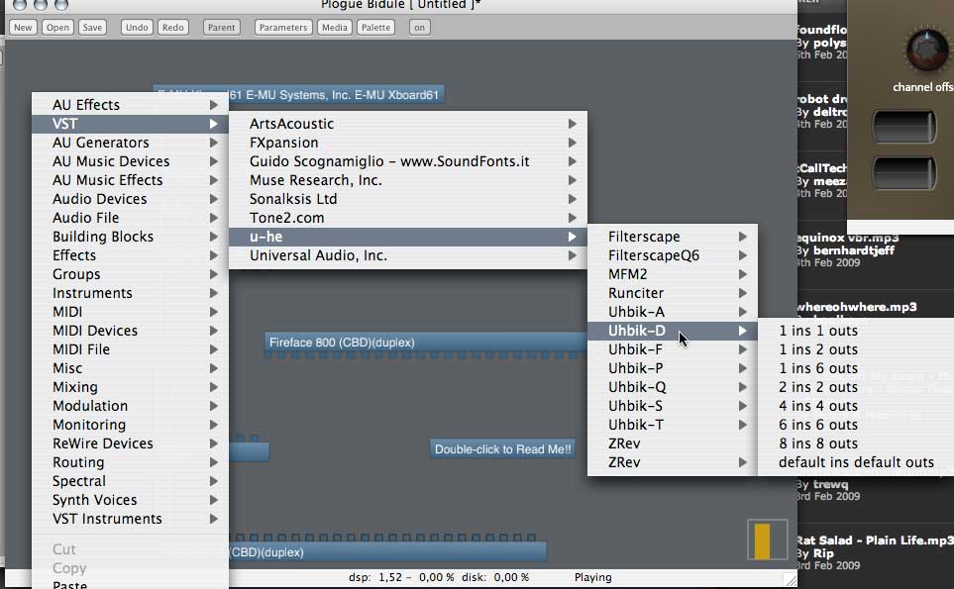Undo the last action
Screen dimensions: 954x589
(x=137, y=28)
